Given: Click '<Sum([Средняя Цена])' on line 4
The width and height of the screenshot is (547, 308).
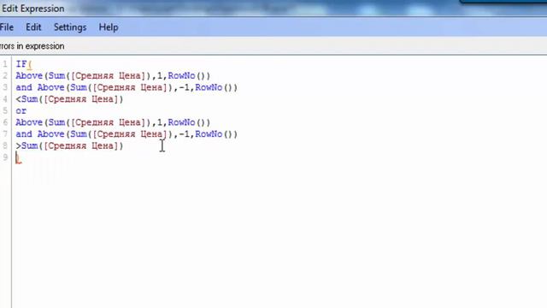Looking at the screenshot, I should tap(69, 99).
